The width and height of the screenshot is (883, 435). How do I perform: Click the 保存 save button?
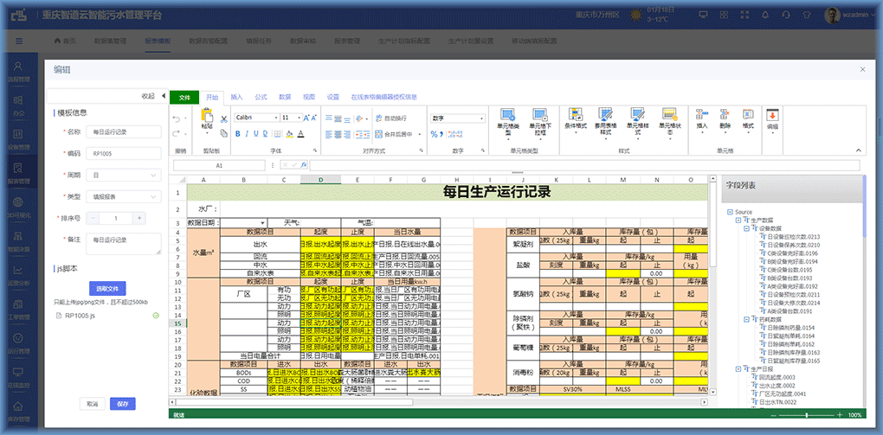(122, 404)
